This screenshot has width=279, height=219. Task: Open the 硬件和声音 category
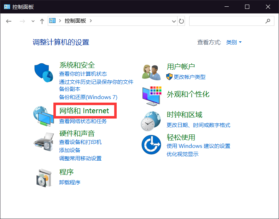pos(77,133)
